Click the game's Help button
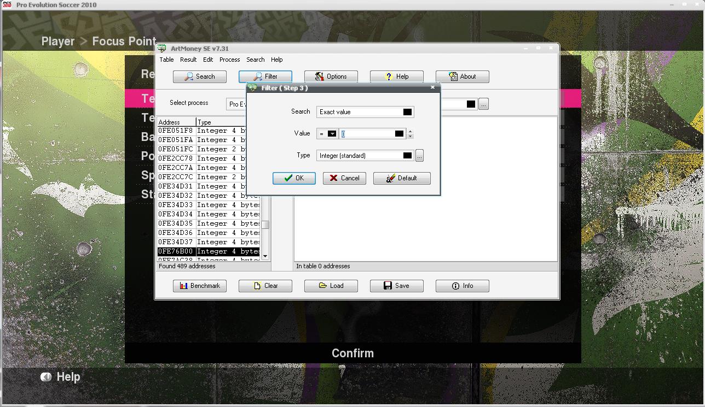 click(60, 376)
